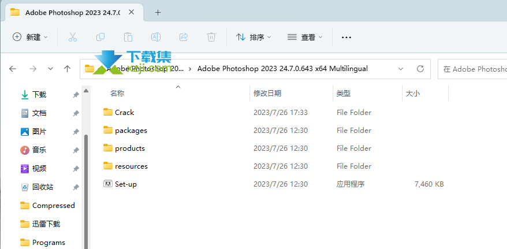Open 下载 in the sidebar
Screen dimensions: 507x249
click(39, 94)
